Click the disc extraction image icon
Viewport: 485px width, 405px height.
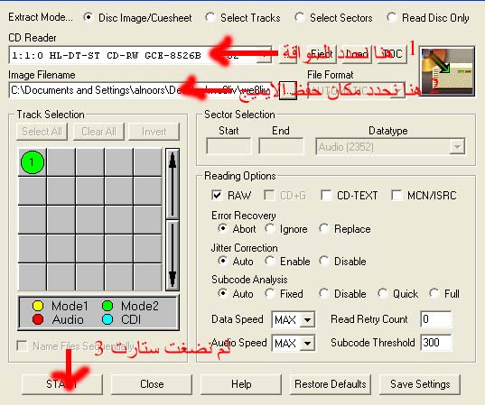pos(447,71)
